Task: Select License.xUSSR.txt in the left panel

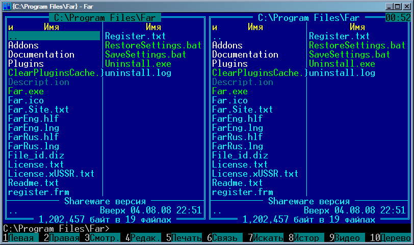Action: coord(51,174)
